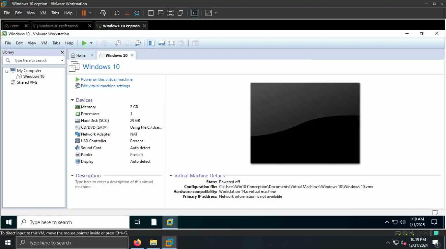Close the inner Home tab
The height and width of the screenshot is (249, 446).
click(92, 55)
